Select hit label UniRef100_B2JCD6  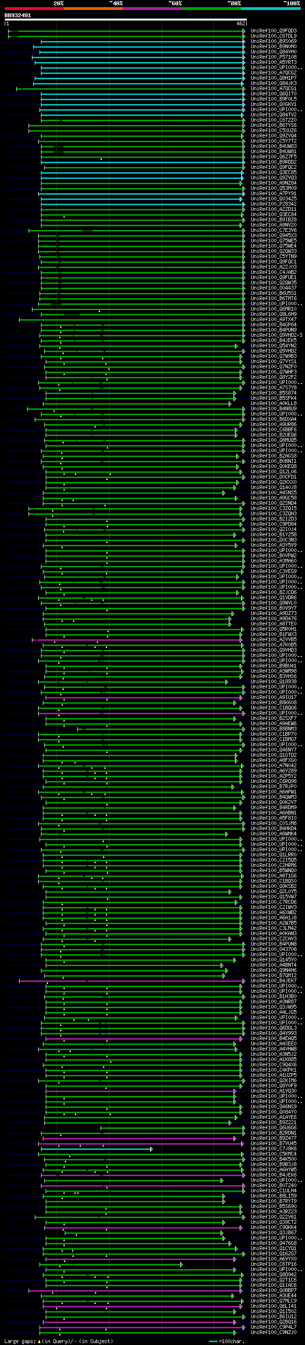[274, 593]
